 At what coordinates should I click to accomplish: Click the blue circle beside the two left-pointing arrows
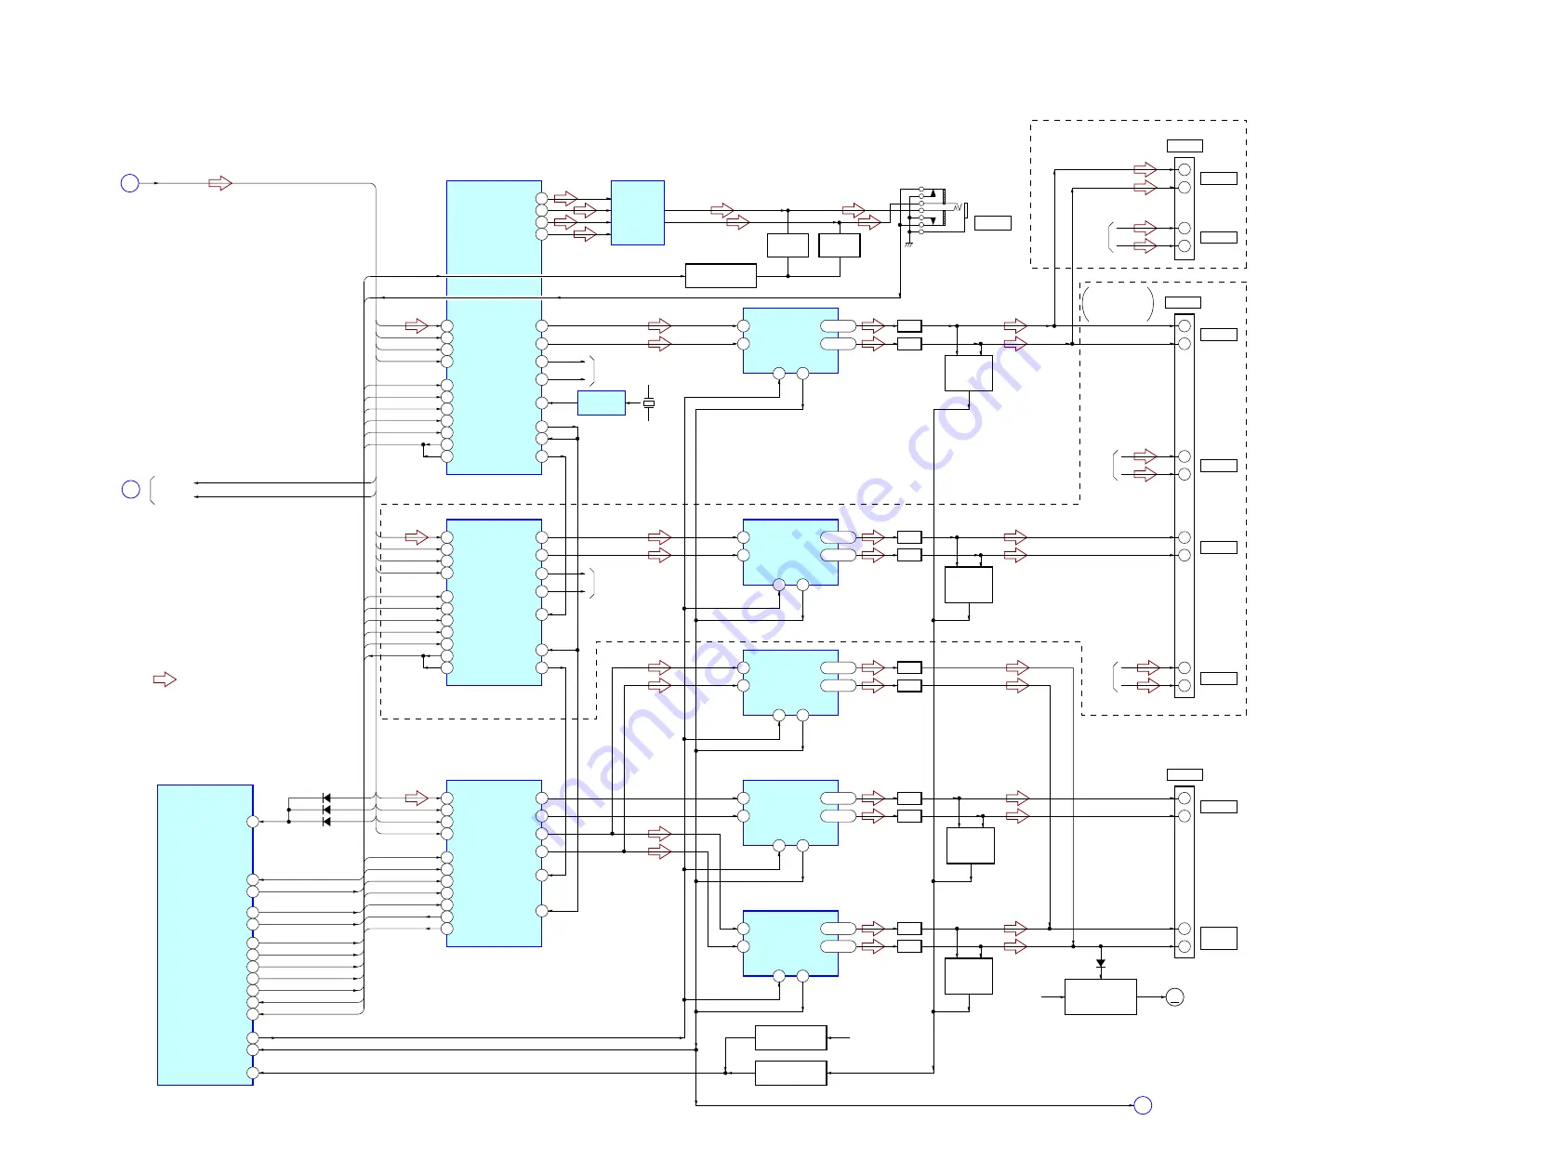(x=131, y=489)
